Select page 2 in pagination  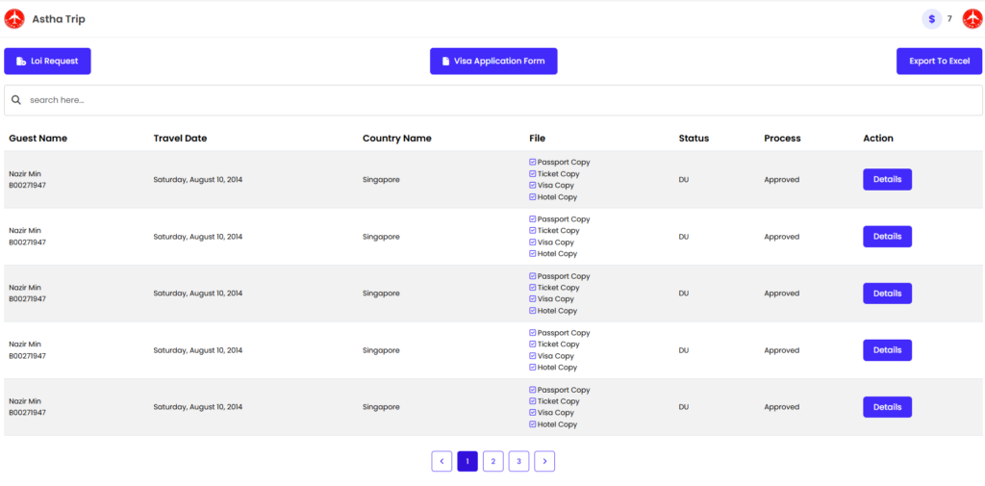(492, 462)
